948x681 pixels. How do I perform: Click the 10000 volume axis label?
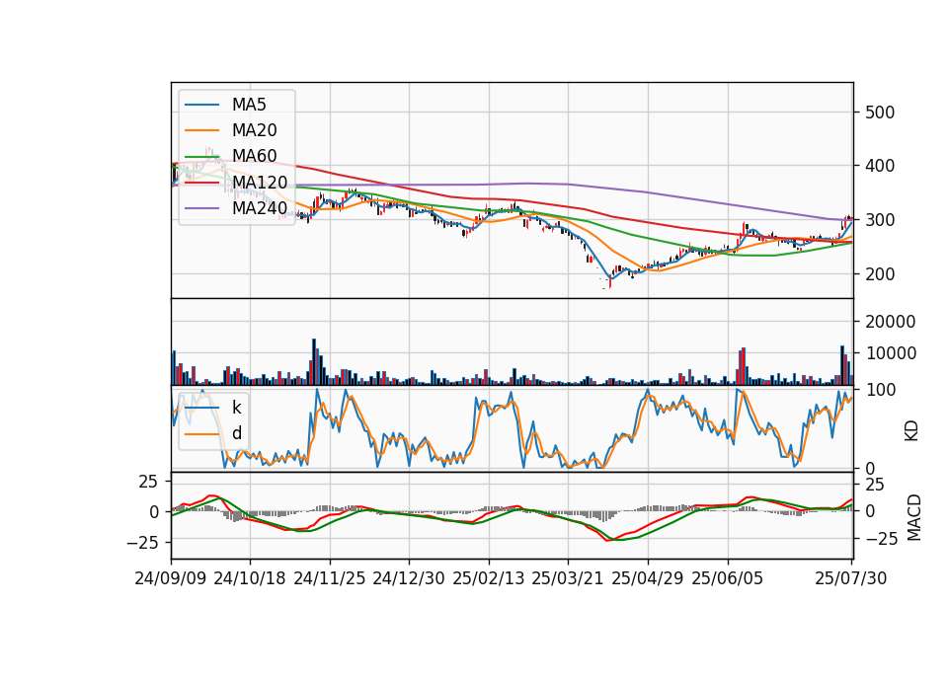pyautogui.click(x=891, y=353)
